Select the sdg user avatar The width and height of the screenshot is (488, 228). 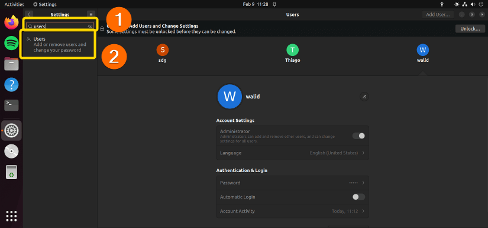point(163,49)
